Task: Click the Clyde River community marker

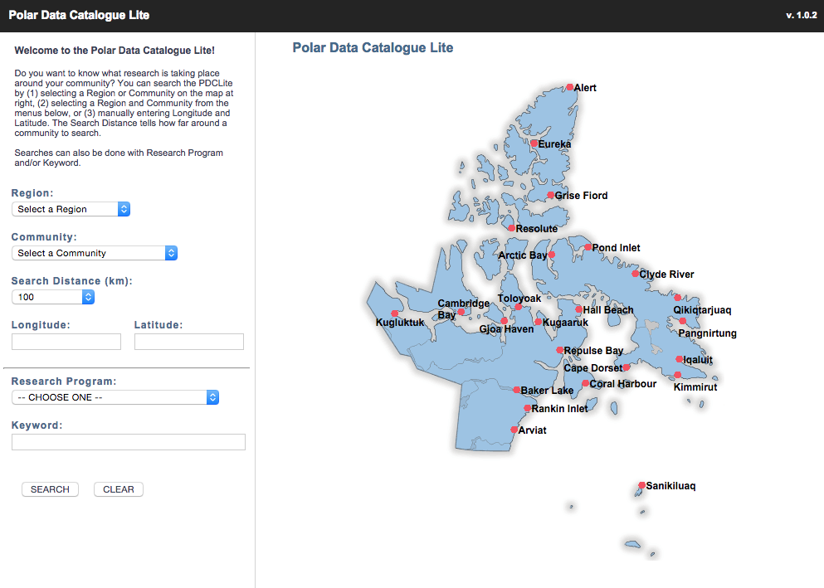Action: pos(635,273)
